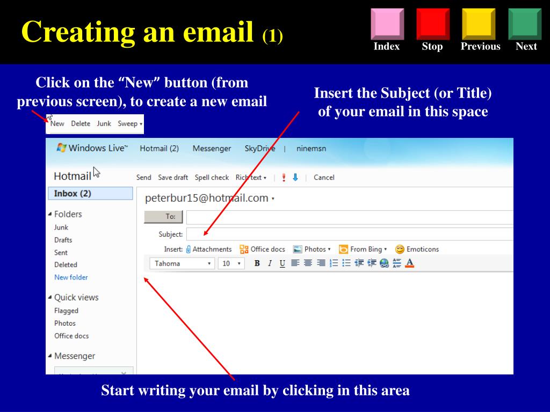Mark message as high priority
This screenshot has height=412, width=550.
284,177
